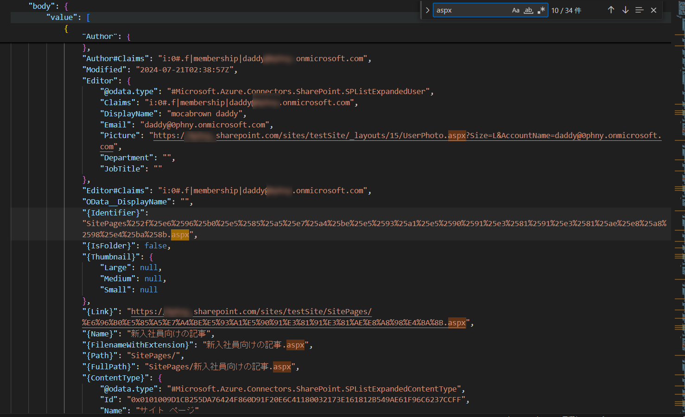The height and width of the screenshot is (417, 685).
Task: Click the "JobTitle" key
Action: point(122,169)
